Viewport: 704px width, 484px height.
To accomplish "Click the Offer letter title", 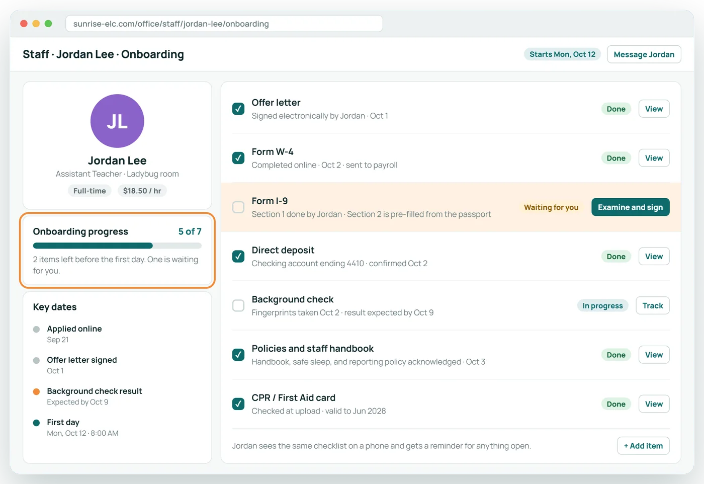I will [x=276, y=103].
